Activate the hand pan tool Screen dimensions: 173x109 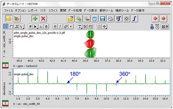[x=11, y=26]
